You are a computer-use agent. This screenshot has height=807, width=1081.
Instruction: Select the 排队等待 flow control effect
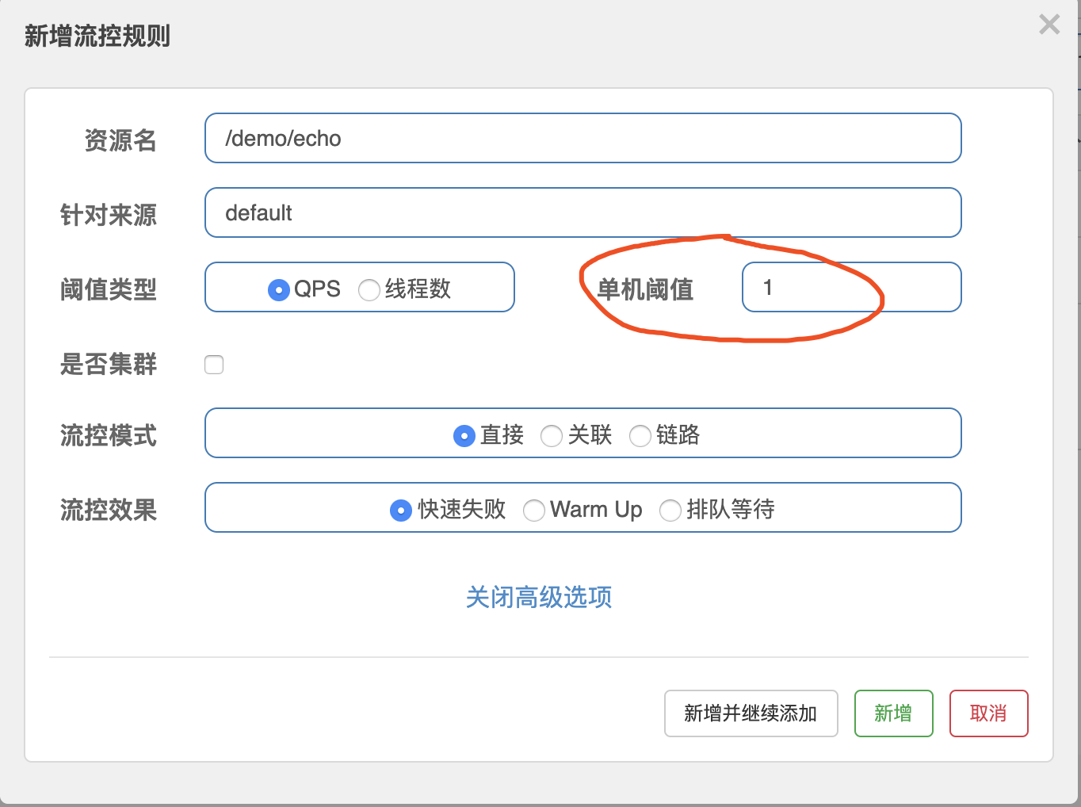pos(670,511)
